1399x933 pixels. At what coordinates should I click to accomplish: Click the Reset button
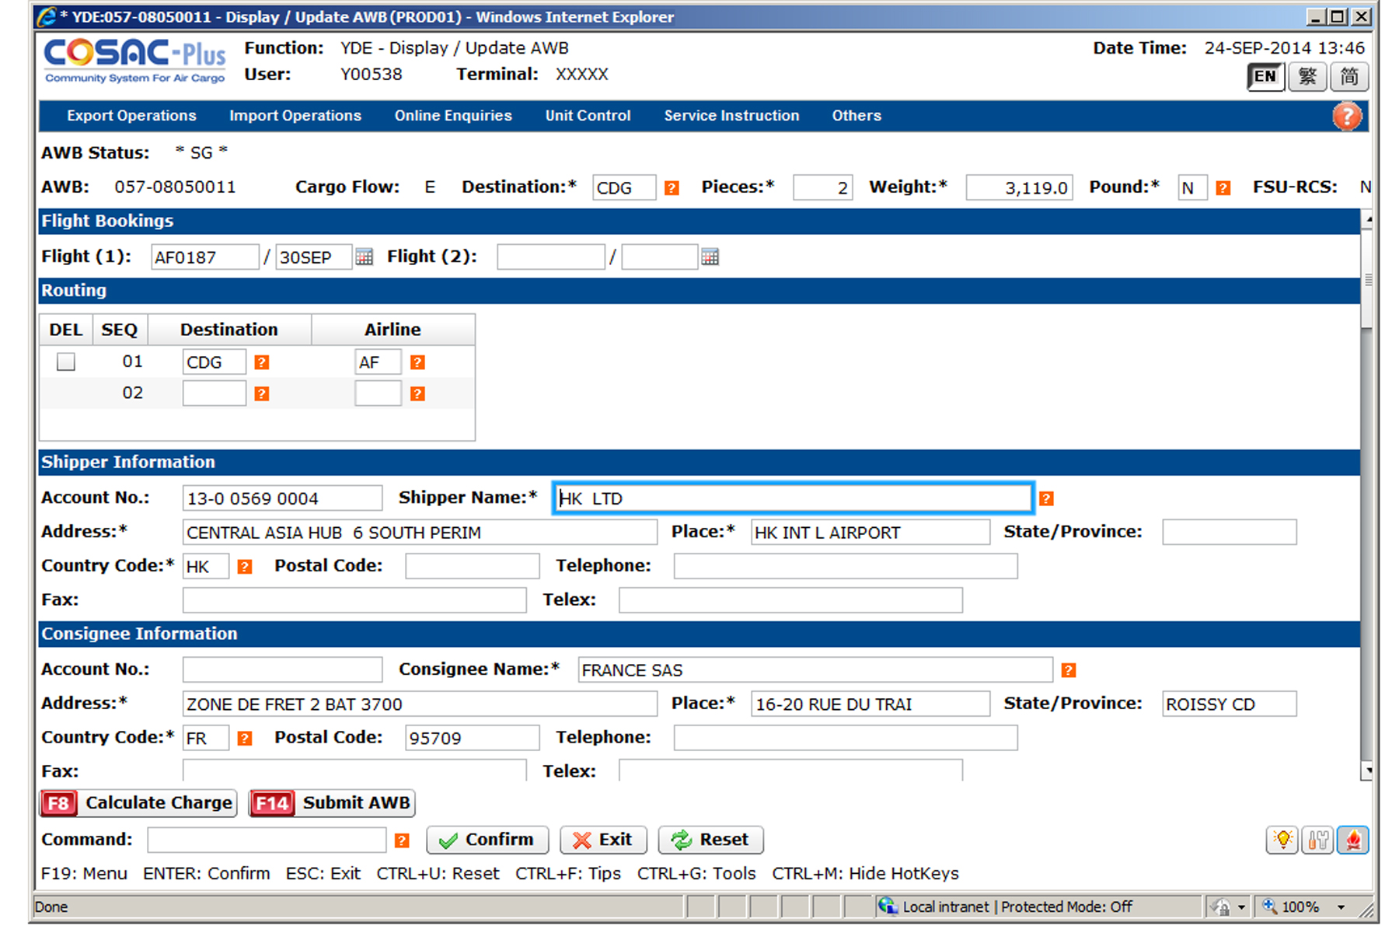[710, 840]
